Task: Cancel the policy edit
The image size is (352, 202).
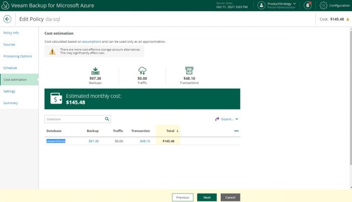Action: pos(230,197)
